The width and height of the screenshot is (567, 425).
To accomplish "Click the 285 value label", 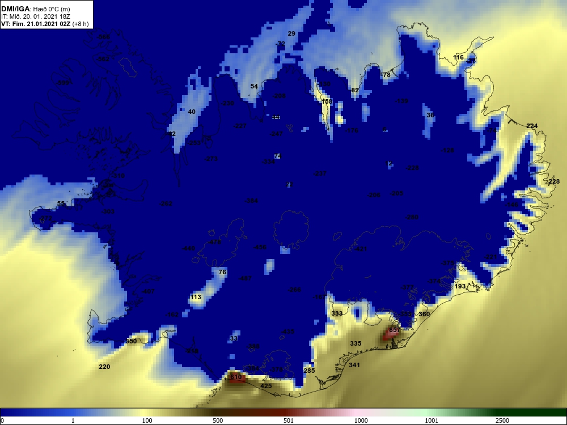I will [x=309, y=371].
